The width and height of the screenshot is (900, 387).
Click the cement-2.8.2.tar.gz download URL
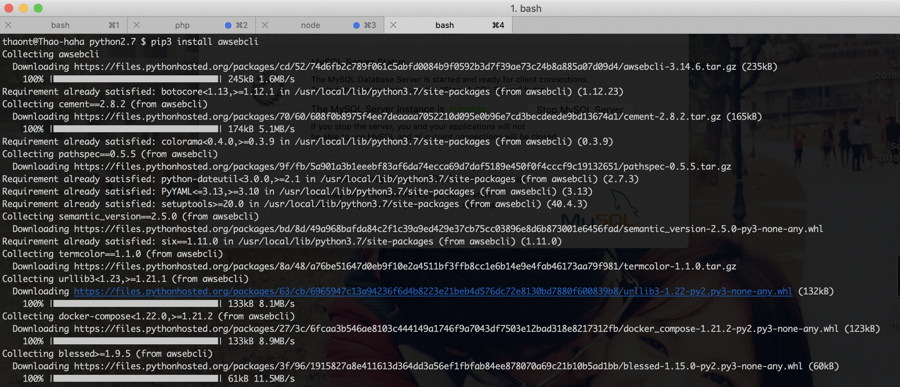397,117
